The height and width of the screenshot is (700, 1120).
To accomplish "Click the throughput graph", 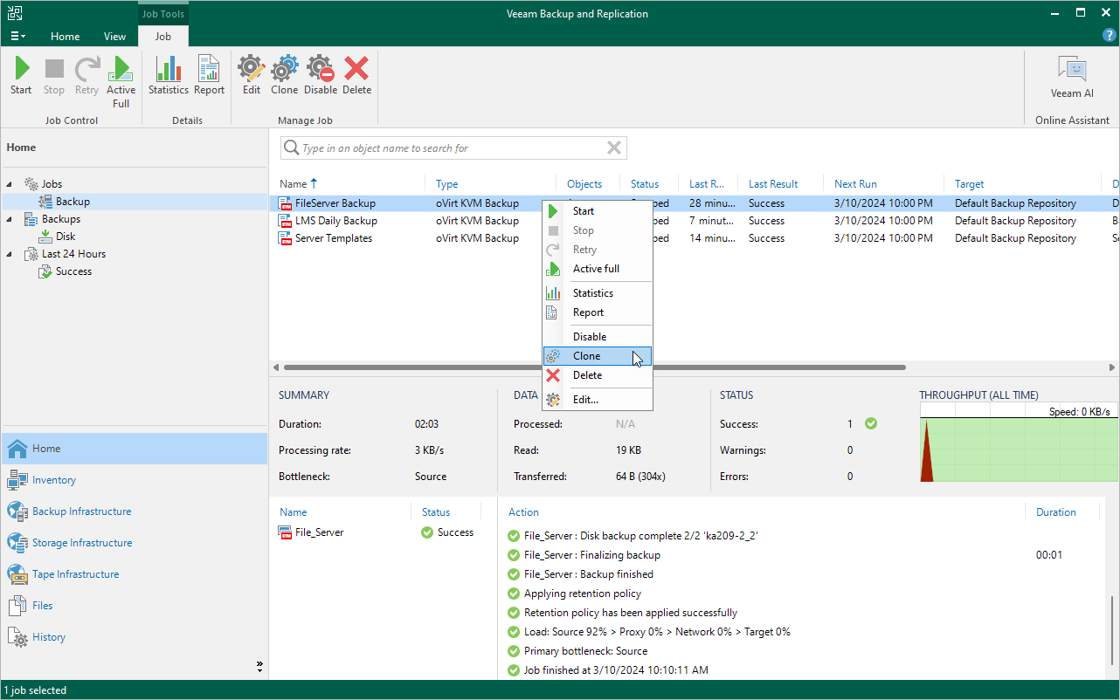I will point(1019,443).
